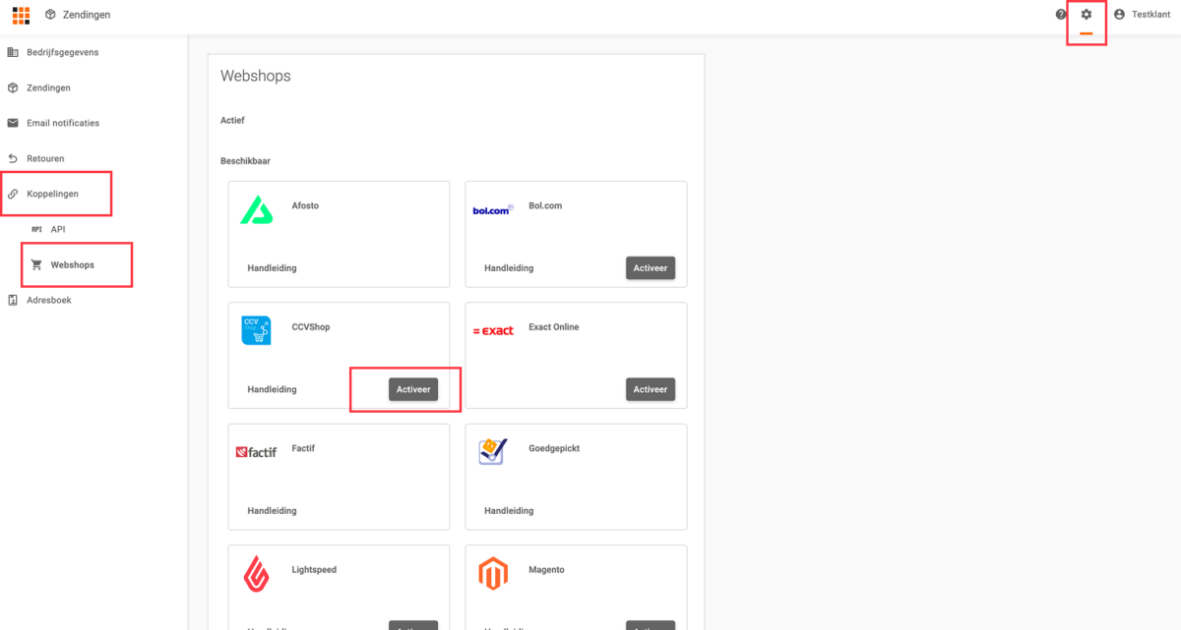Click the Exact Online logo
1181x630 pixels.
(x=493, y=331)
